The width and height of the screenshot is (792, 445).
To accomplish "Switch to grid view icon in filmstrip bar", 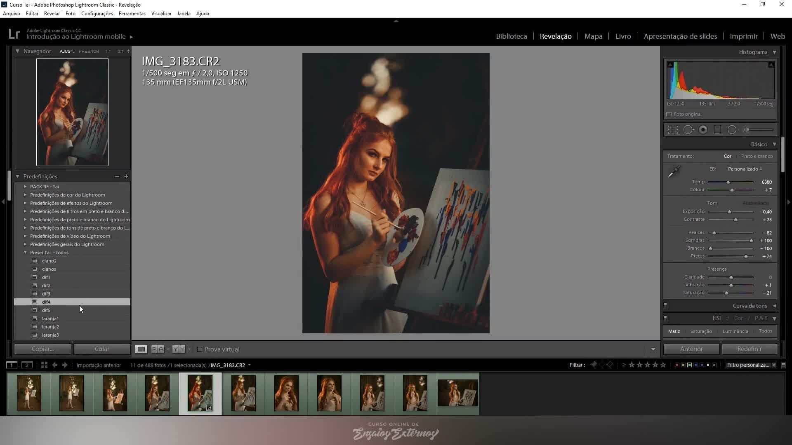I will pyautogui.click(x=44, y=365).
